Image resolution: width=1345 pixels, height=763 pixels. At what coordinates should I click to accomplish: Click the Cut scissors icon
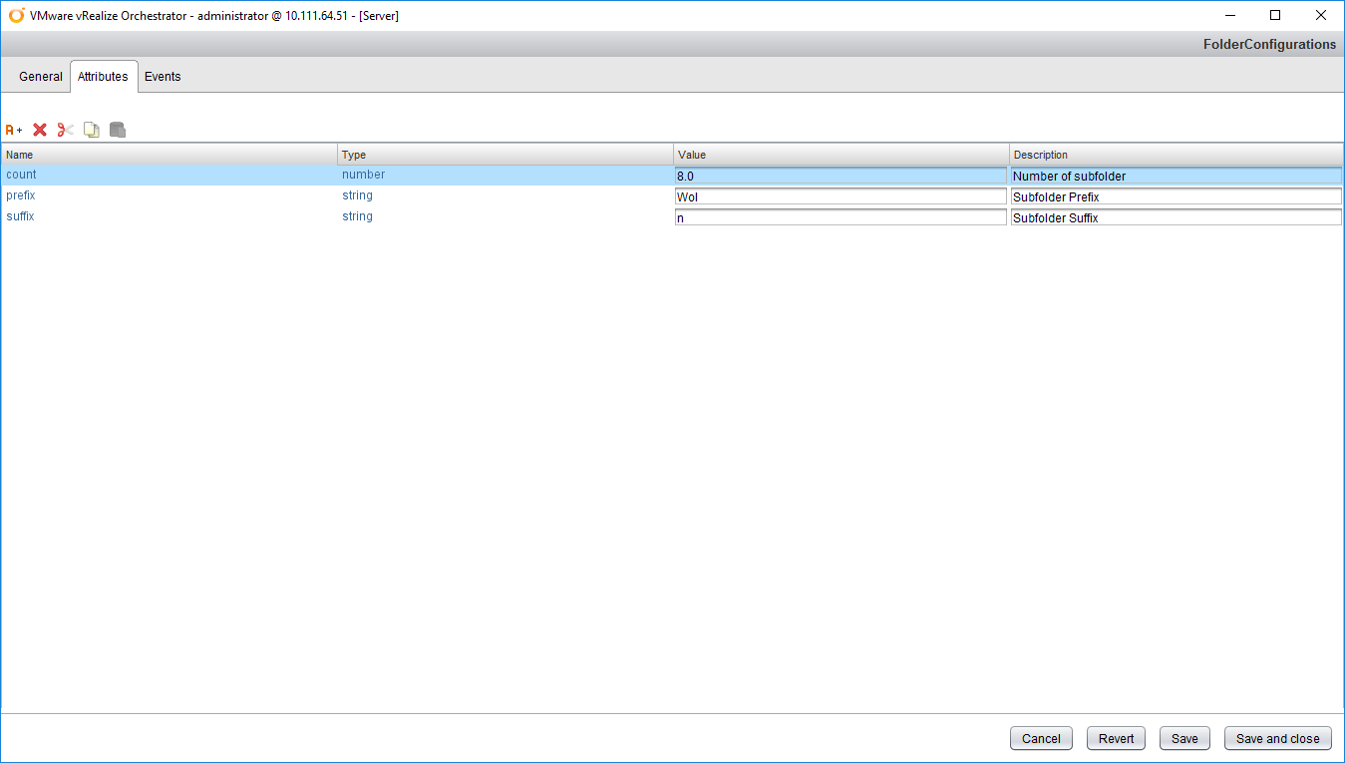66,130
